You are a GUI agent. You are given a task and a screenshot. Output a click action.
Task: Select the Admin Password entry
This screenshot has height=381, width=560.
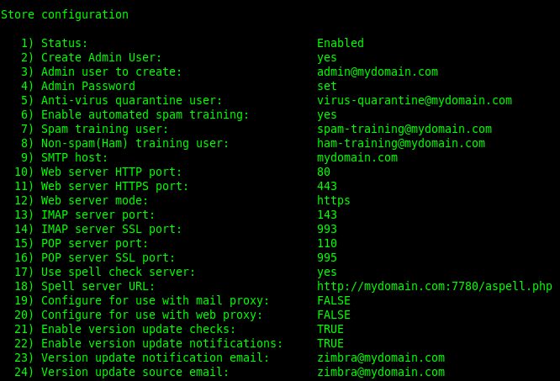tap(78, 87)
